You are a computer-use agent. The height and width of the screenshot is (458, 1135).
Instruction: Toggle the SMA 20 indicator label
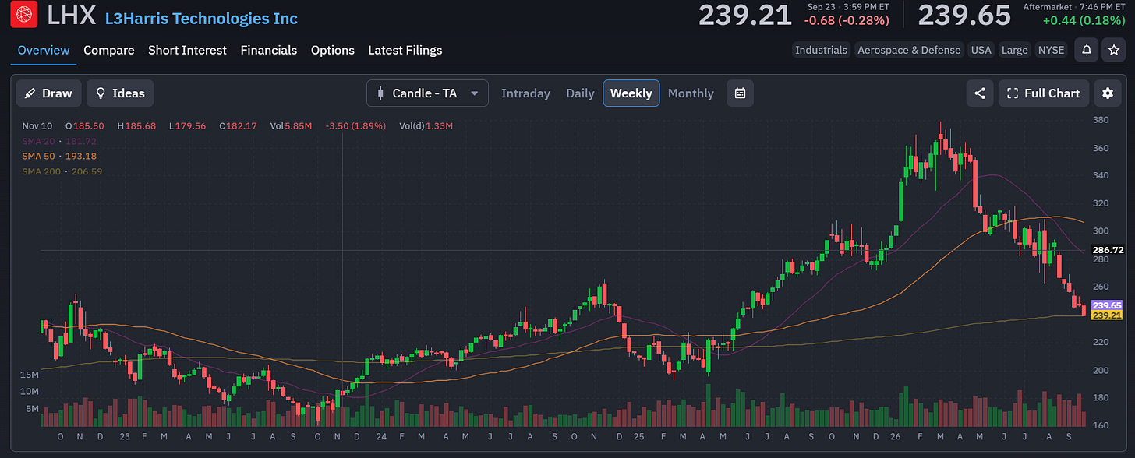pos(59,141)
